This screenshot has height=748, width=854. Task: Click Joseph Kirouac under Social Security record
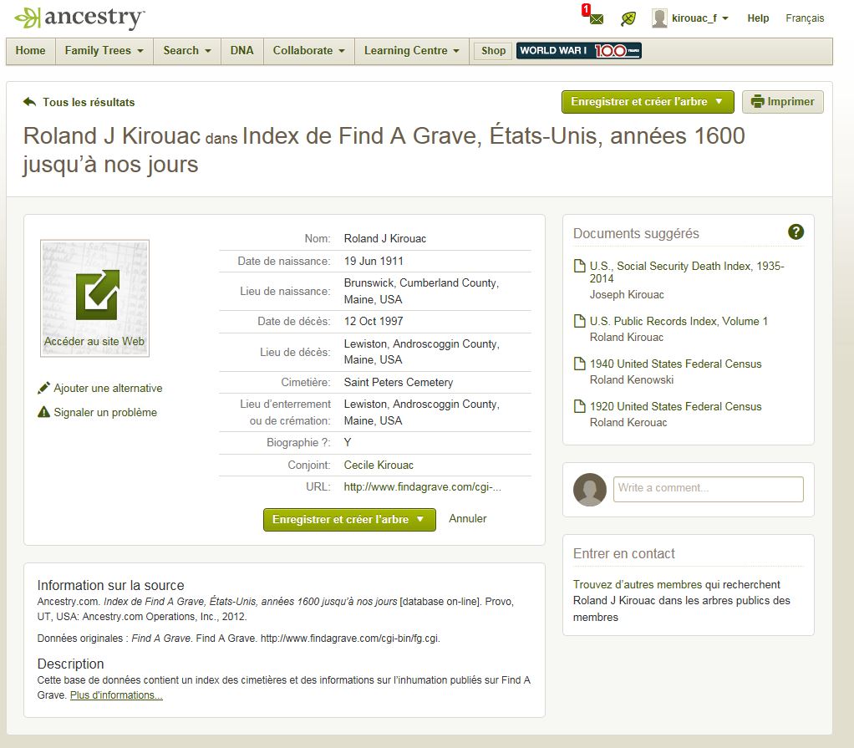point(627,294)
